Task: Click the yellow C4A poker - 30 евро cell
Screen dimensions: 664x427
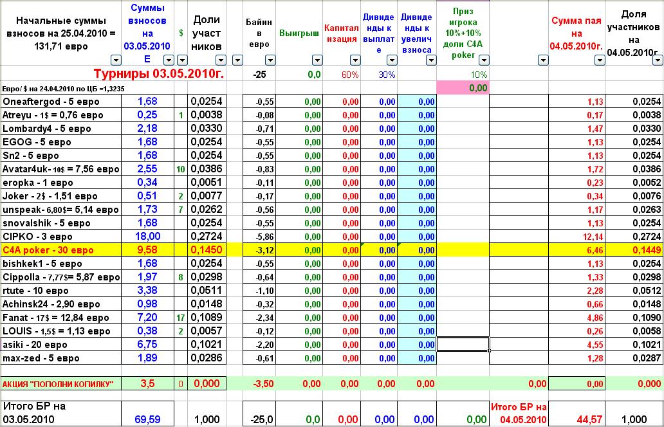Action: pos(61,250)
